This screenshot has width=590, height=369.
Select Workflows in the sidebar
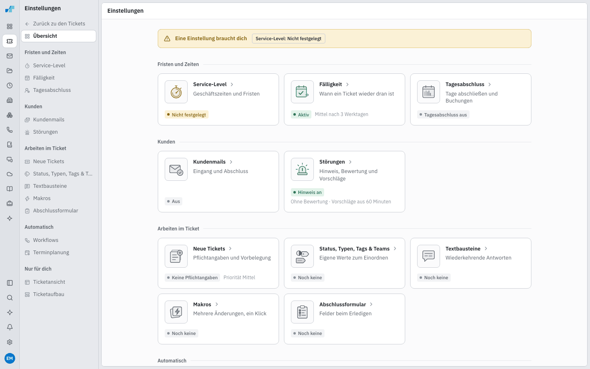(59, 240)
